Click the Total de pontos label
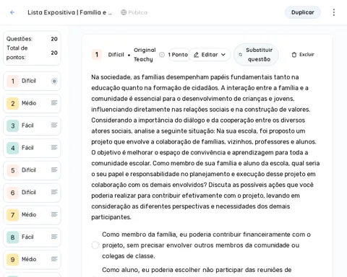This screenshot has width=347, height=277. (17, 53)
